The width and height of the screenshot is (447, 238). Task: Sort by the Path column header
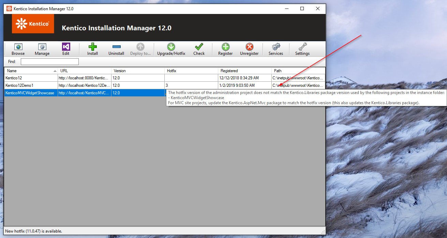(x=298, y=71)
